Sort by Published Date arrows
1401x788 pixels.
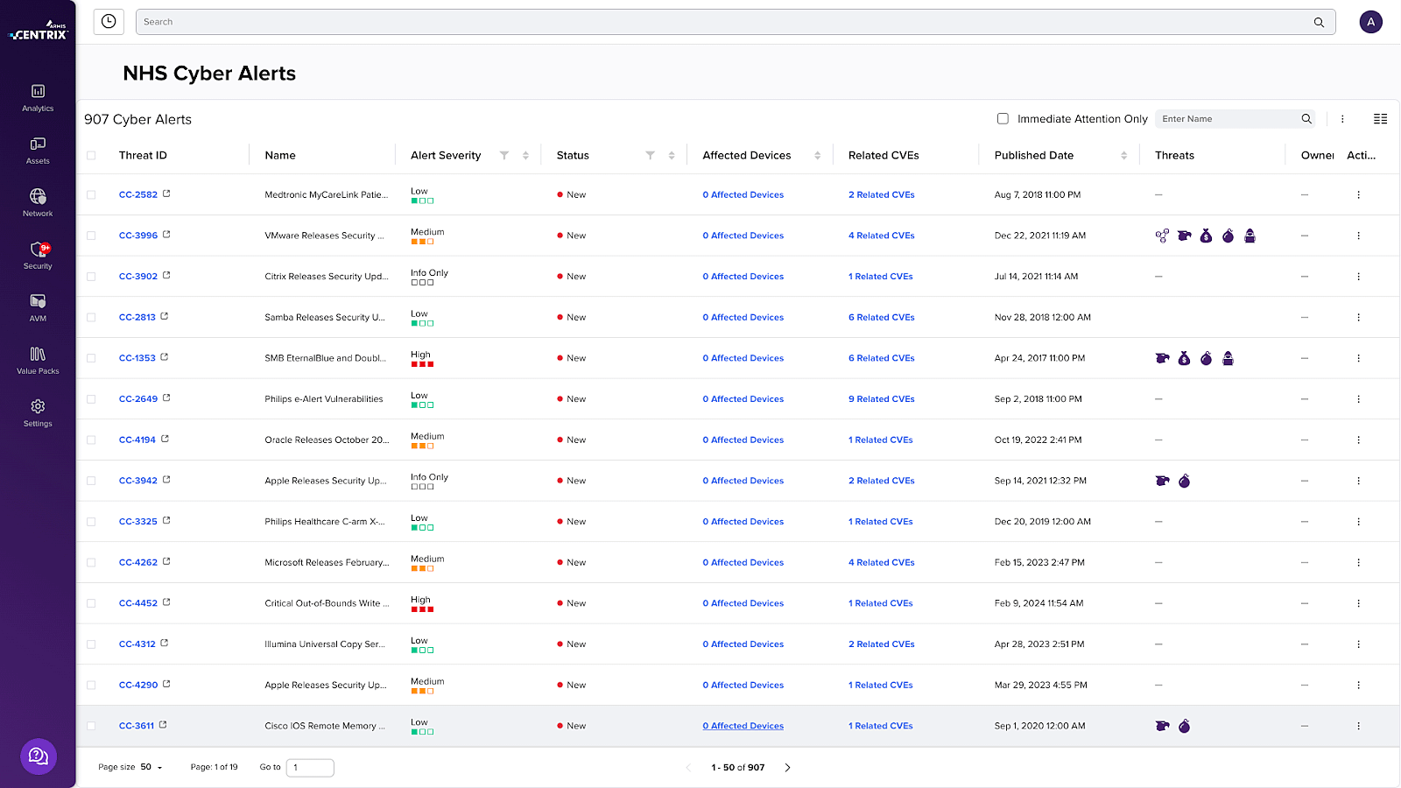1124,155
